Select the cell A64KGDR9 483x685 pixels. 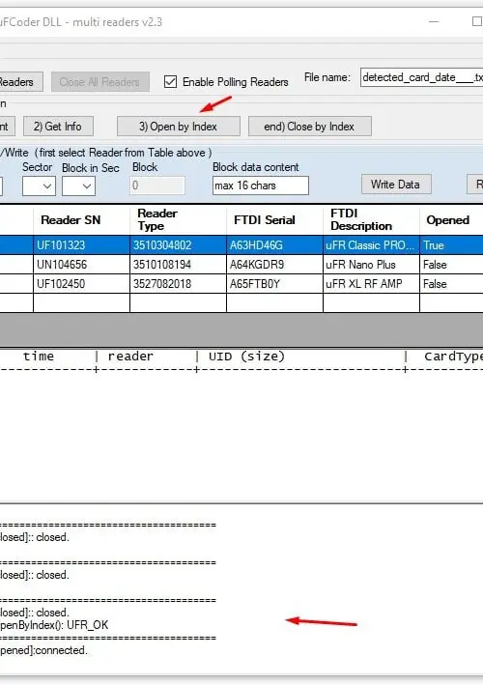(274, 265)
